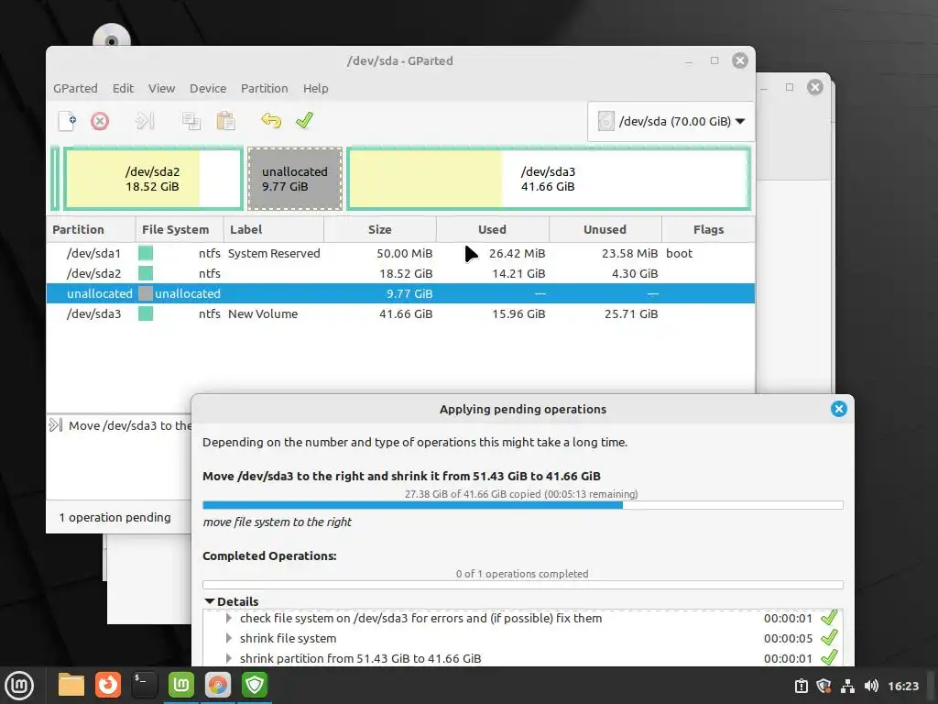The width and height of the screenshot is (938, 704).
Task: Click the New Volume label cell
Action: (x=263, y=313)
